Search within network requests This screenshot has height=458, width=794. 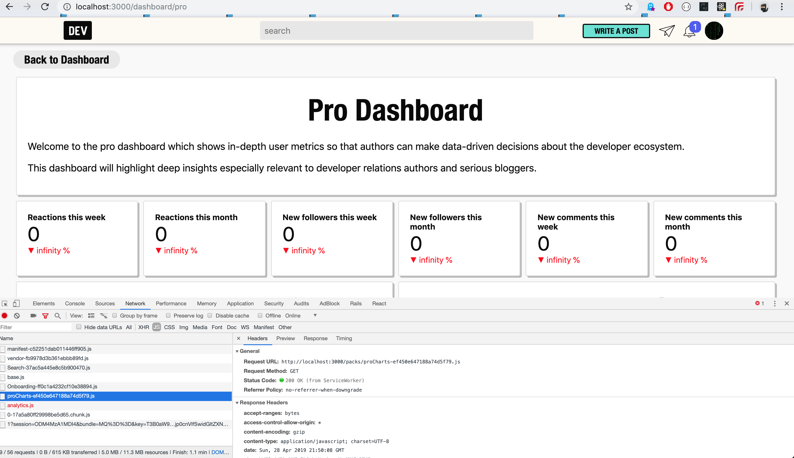[x=58, y=316]
